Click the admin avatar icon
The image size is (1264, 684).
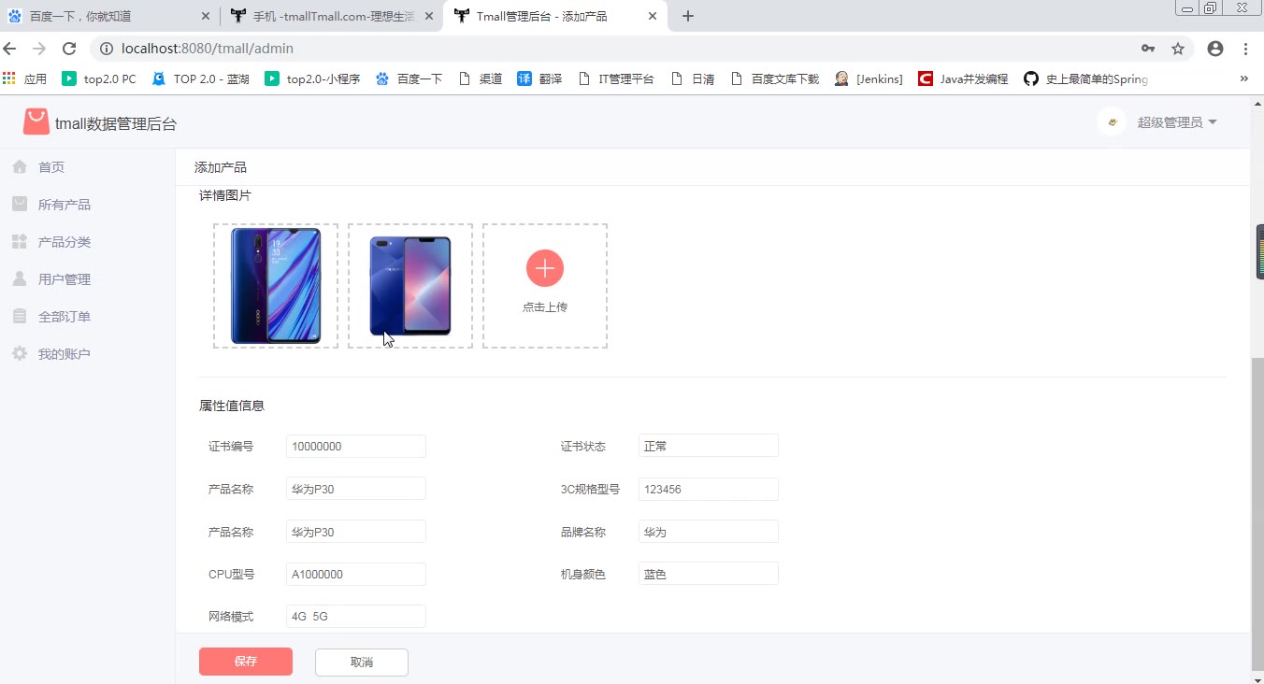pyautogui.click(x=1112, y=122)
